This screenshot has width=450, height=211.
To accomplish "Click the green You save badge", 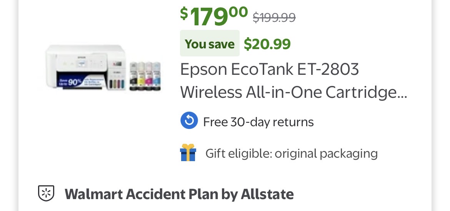I will tap(210, 44).
